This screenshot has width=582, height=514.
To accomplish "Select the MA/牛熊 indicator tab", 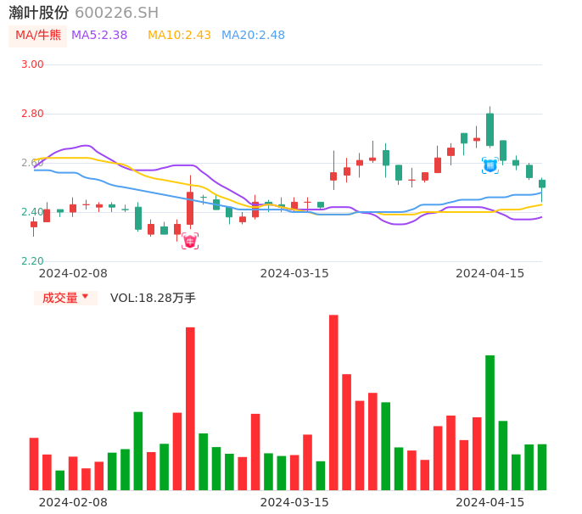I will (38, 36).
